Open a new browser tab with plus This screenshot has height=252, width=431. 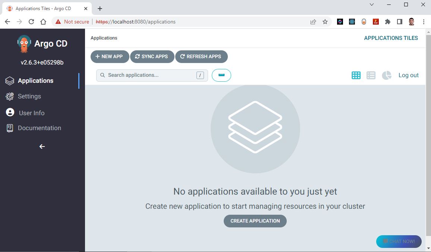coord(100,9)
